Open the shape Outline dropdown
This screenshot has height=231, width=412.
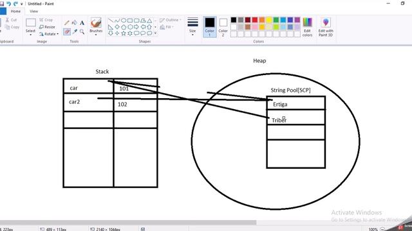pos(171,20)
